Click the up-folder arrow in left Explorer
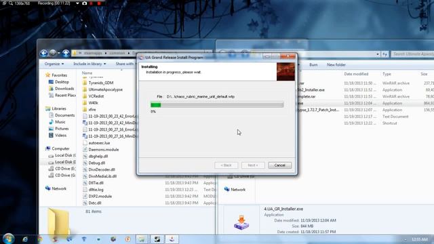 click(66, 53)
